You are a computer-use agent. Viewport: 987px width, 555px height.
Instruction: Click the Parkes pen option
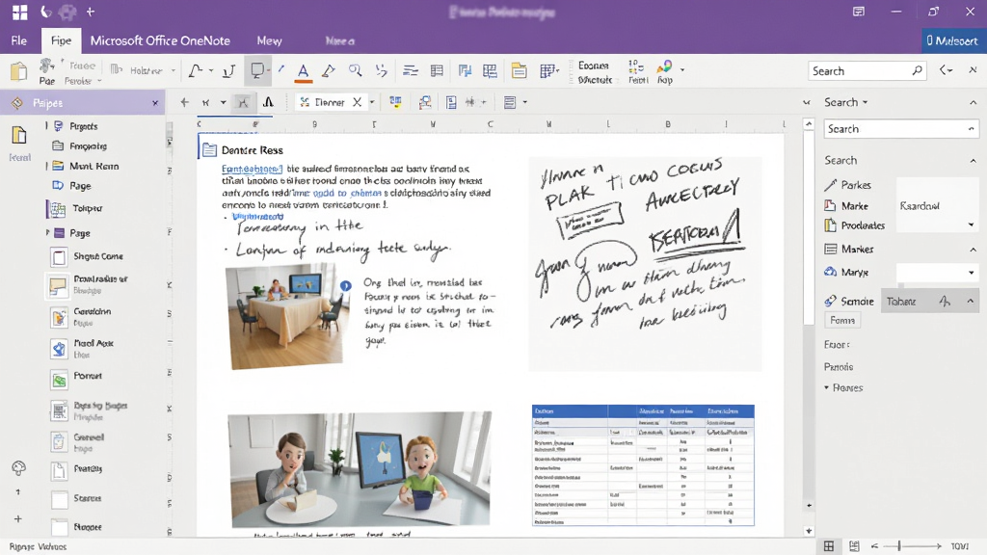pyautogui.click(x=848, y=184)
